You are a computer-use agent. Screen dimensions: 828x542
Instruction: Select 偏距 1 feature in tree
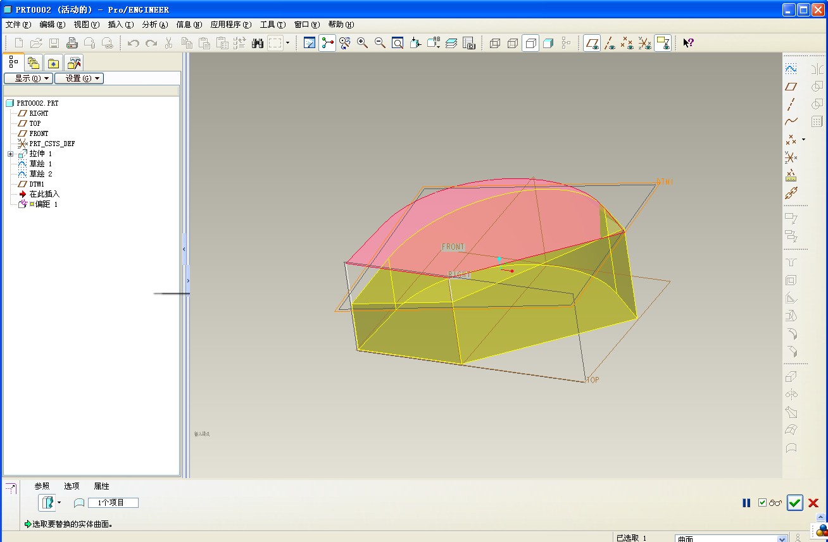[46, 204]
